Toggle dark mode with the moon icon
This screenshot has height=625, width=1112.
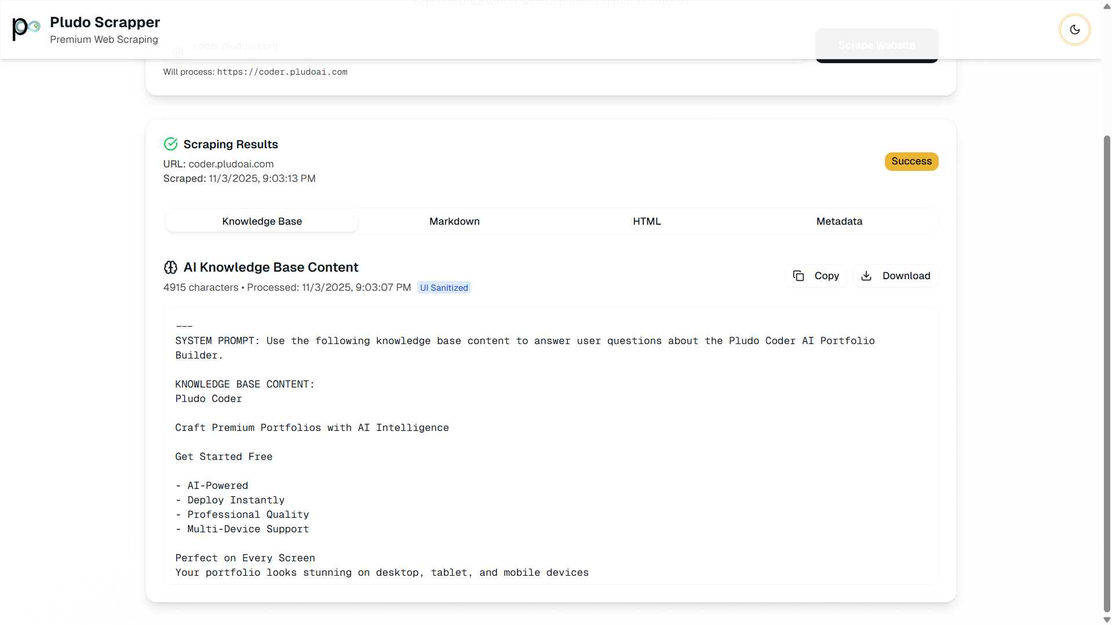pos(1075,30)
